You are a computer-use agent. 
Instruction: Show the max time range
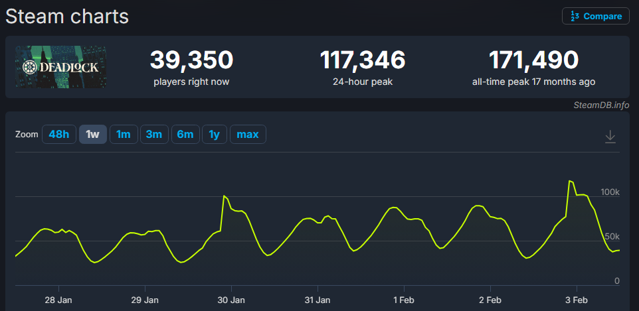248,134
